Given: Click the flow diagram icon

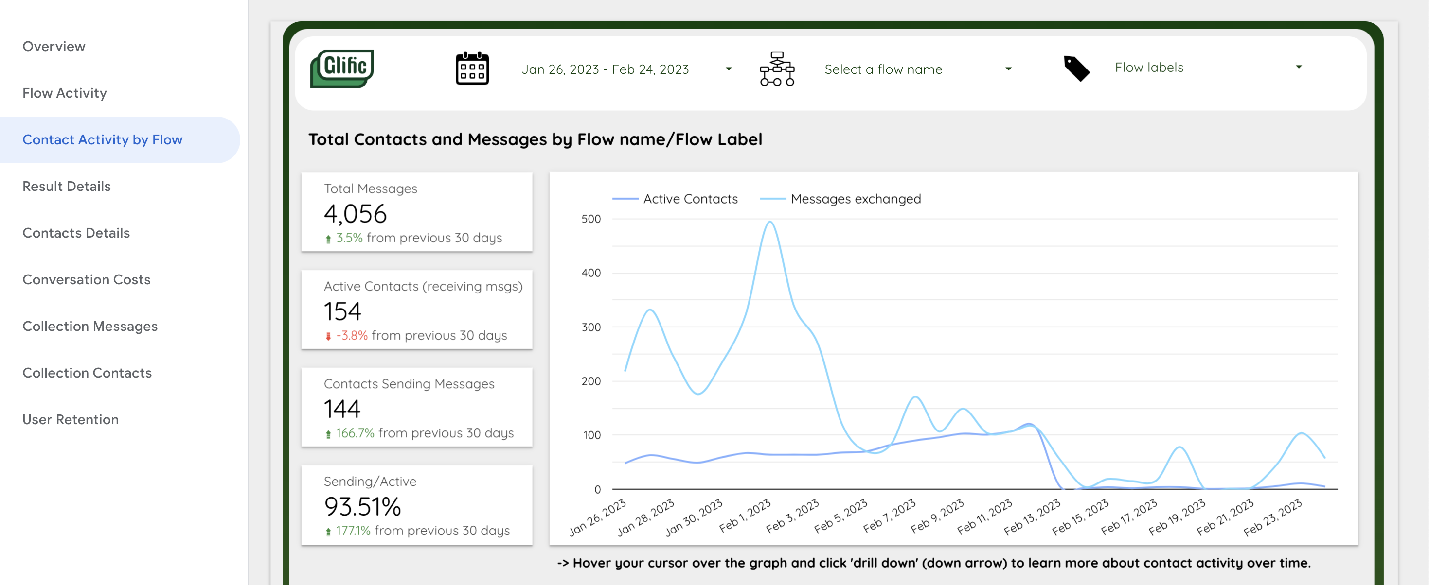Looking at the screenshot, I should coord(777,69).
